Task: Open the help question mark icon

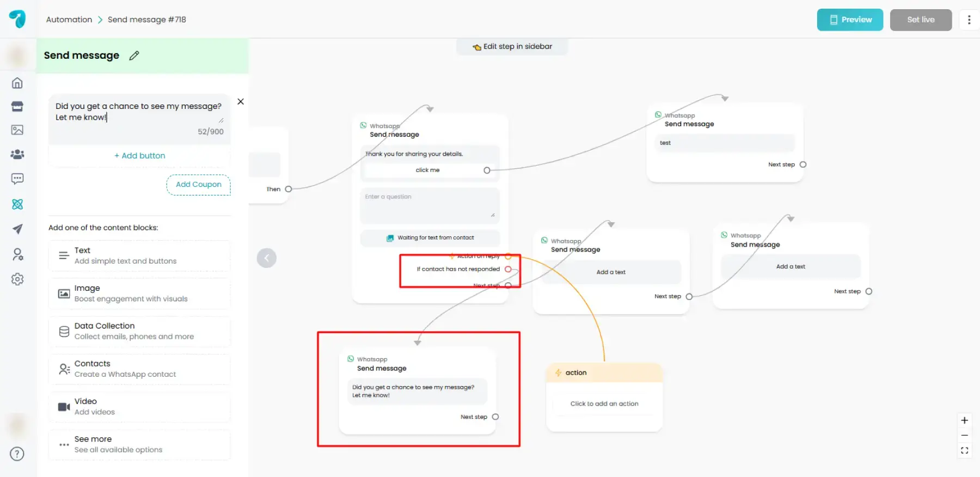Action: click(x=17, y=454)
